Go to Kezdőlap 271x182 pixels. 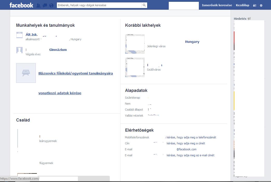pos(242,5)
